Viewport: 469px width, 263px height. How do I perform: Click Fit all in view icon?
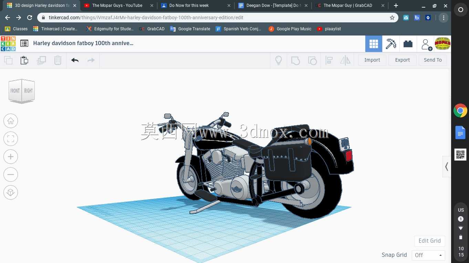click(11, 139)
